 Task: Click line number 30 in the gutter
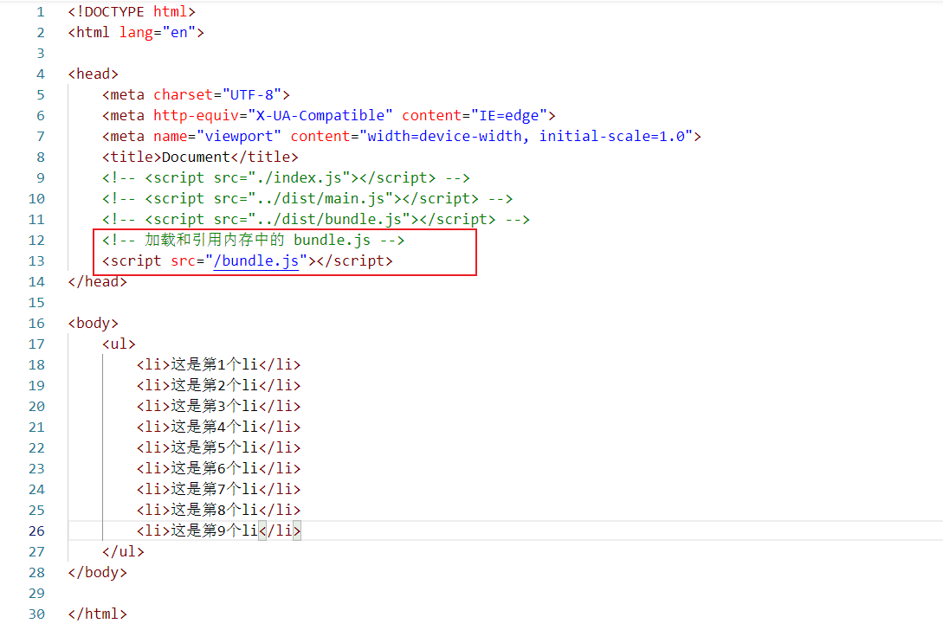tap(36, 614)
